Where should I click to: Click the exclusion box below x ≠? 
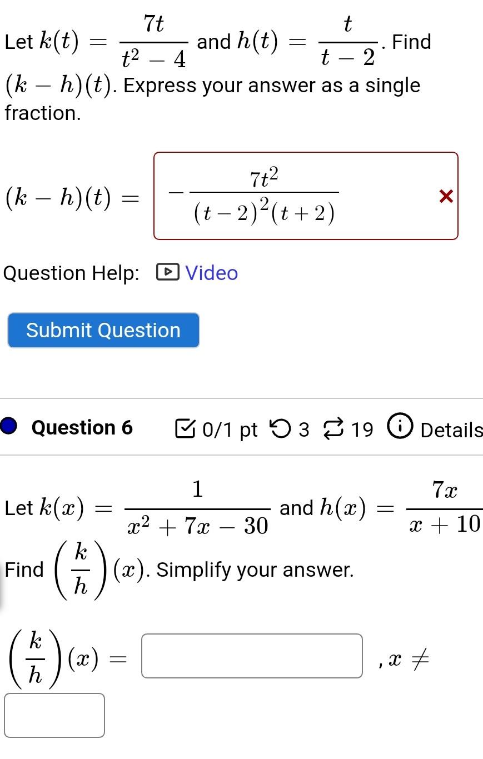click(54, 716)
